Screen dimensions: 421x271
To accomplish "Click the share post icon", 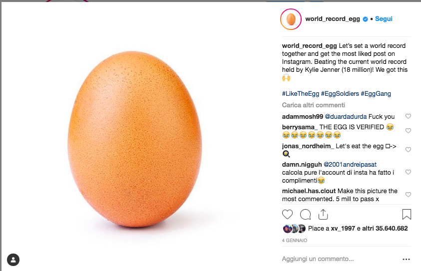I will 323,214.
